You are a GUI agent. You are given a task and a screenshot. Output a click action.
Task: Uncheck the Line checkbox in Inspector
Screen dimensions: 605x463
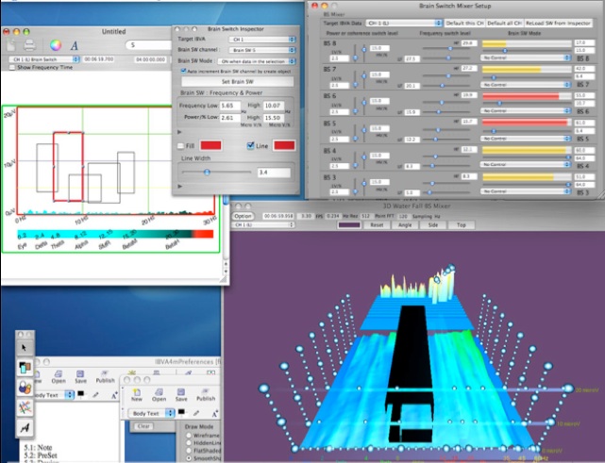[x=250, y=144]
